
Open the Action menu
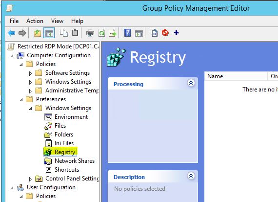(x=35, y=21)
